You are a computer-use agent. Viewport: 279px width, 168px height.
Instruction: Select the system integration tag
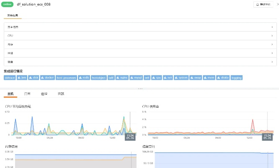[x=181, y=78]
